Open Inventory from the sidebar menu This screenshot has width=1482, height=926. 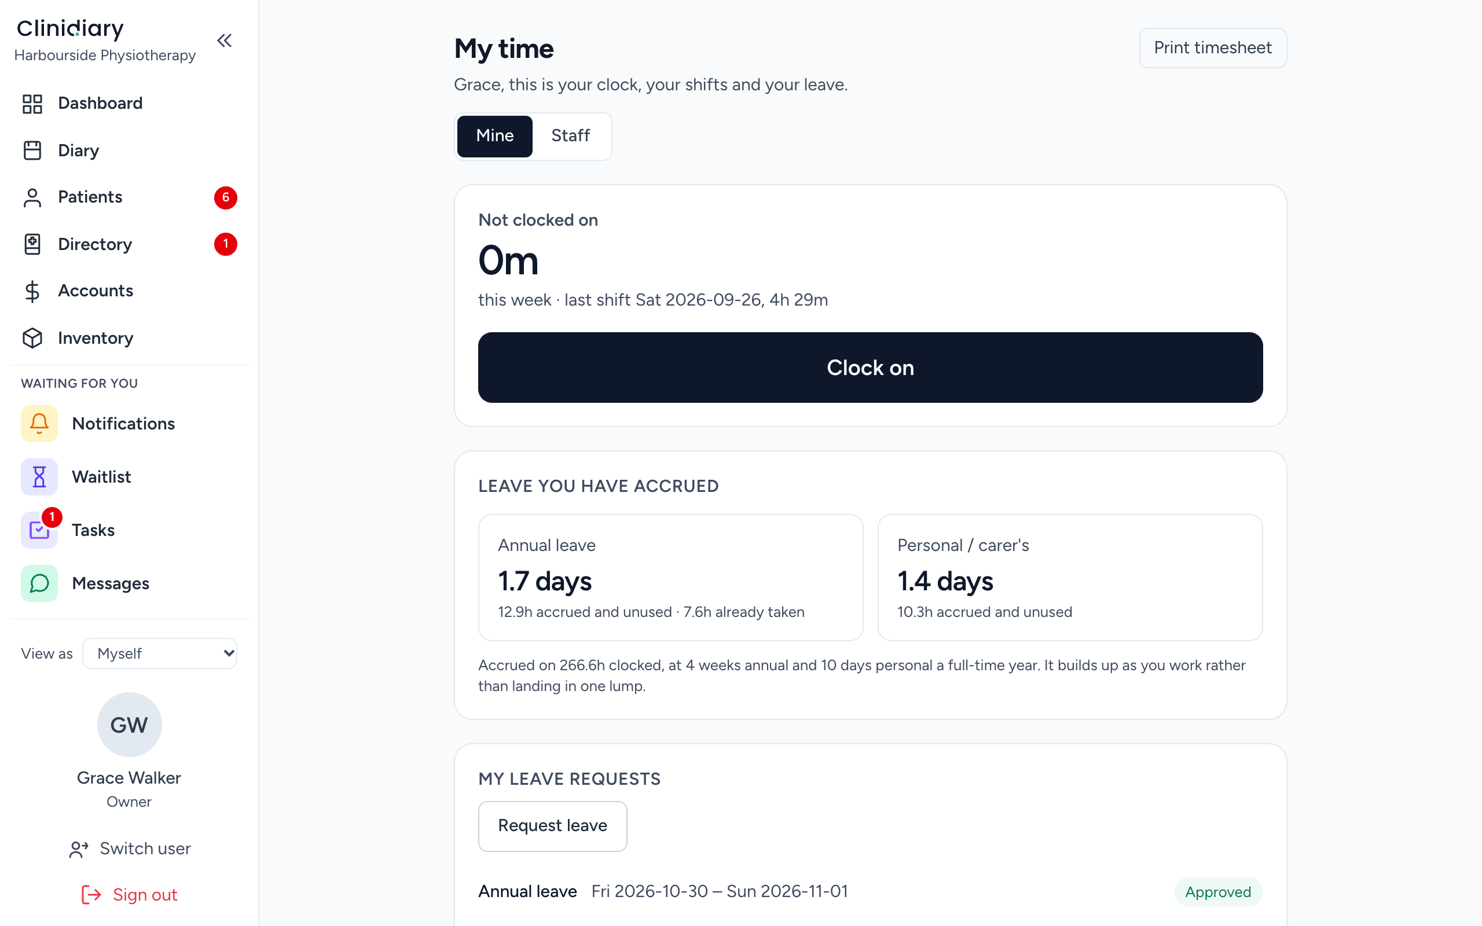pyautogui.click(x=129, y=338)
